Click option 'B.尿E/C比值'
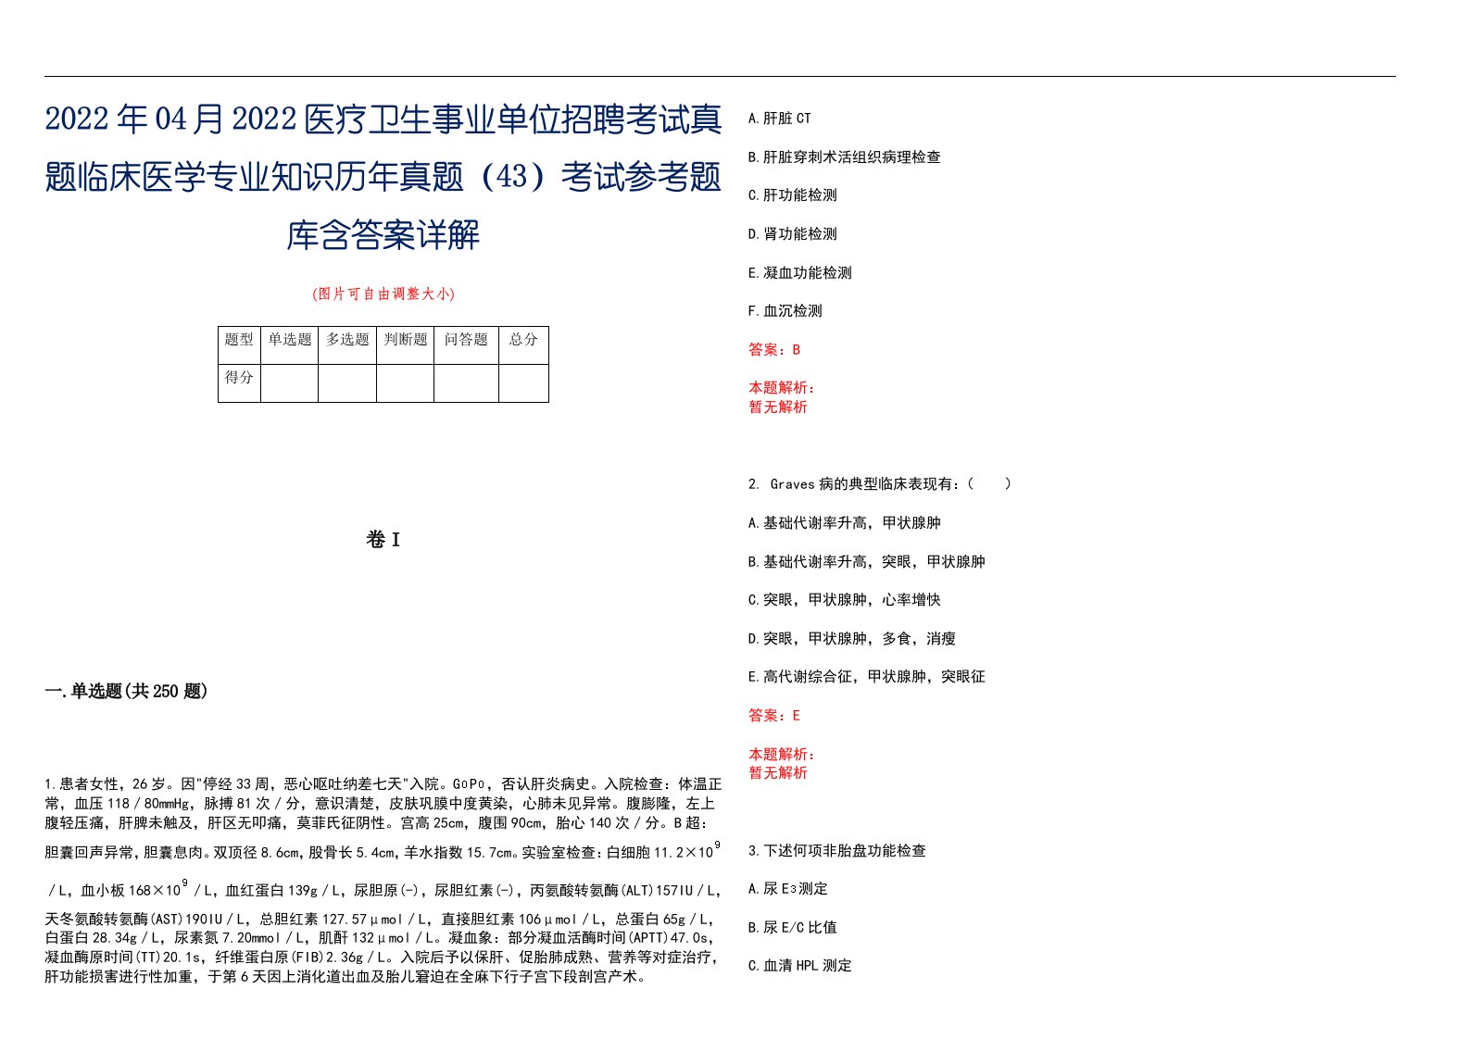 click(x=792, y=928)
